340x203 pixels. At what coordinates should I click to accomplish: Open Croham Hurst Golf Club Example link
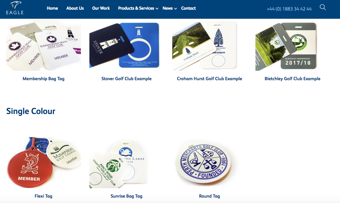pos(209,78)
